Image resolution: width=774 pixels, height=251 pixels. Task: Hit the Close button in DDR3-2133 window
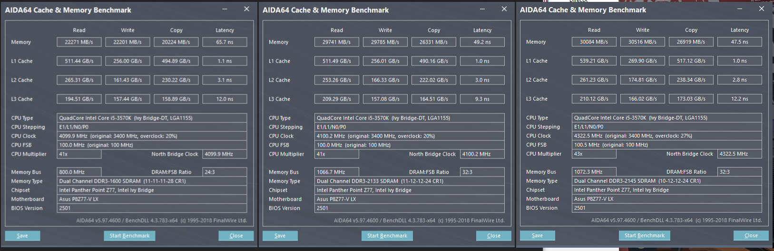[x=493, y=236]
